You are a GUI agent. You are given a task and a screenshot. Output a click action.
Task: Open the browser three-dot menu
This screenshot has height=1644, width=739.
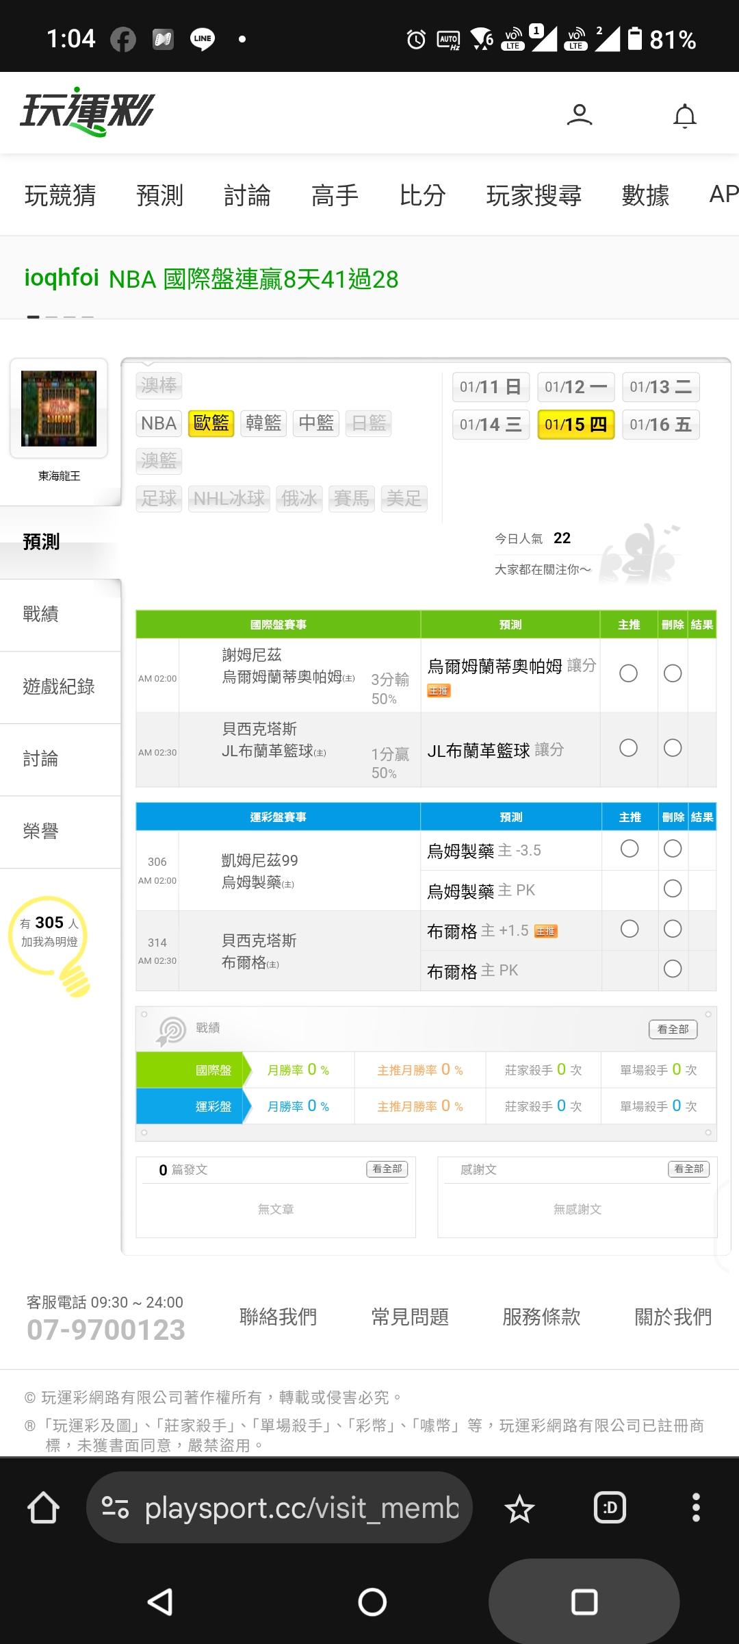tap(696, 1508)
